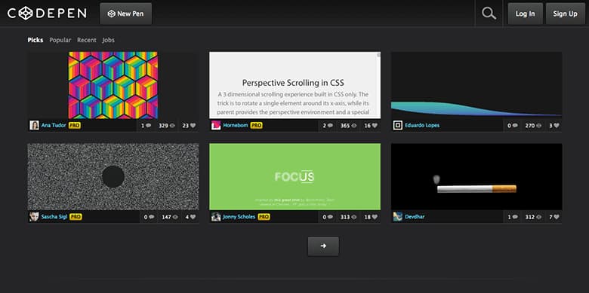Click views eye icon on Hornebom's pen
The width and height of the screenshot is (589, 293).
[354, 126]
